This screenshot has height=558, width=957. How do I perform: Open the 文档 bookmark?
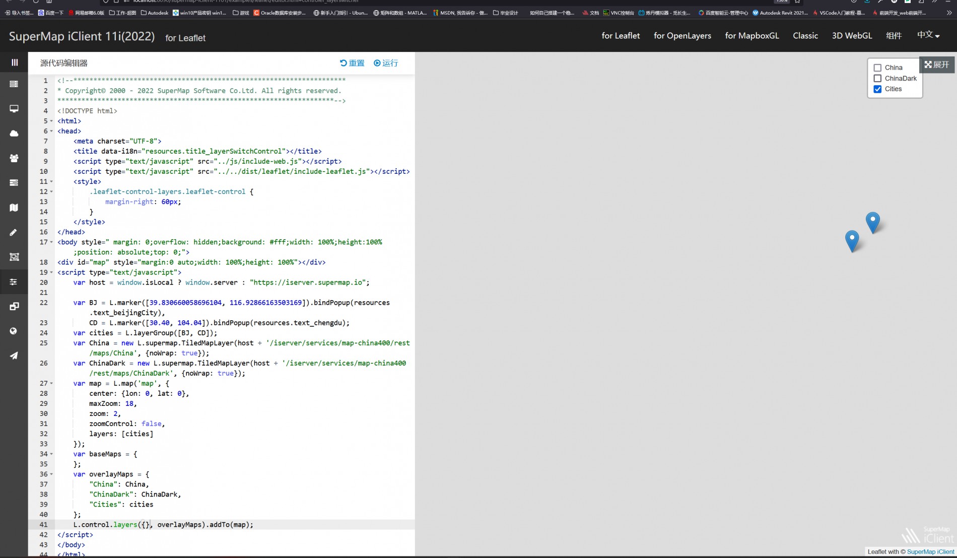590,13
